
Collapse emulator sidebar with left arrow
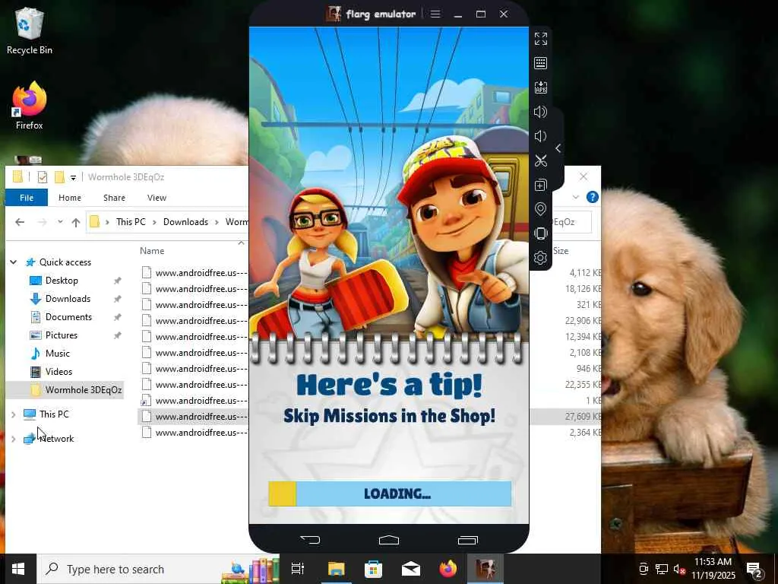click(558, 148)
